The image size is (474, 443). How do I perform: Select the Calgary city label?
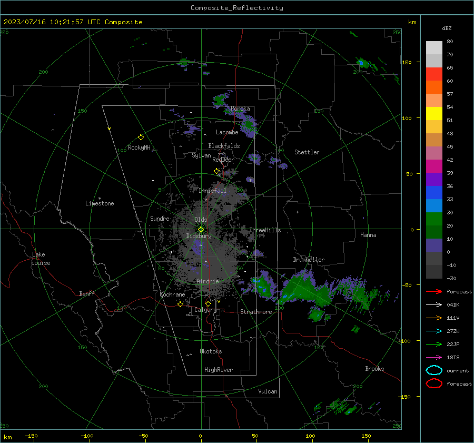[205, 310]
